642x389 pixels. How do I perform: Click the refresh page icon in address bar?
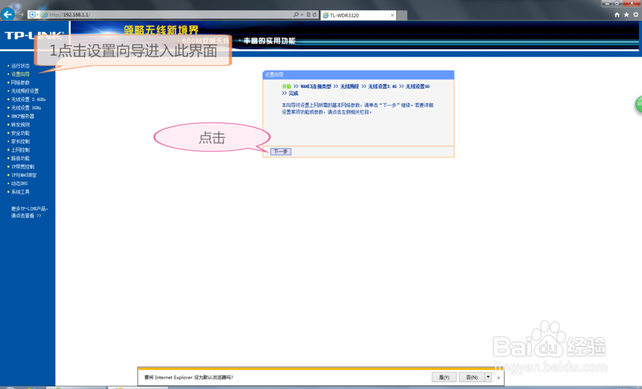pyautogui.click(x=315, y=15)
